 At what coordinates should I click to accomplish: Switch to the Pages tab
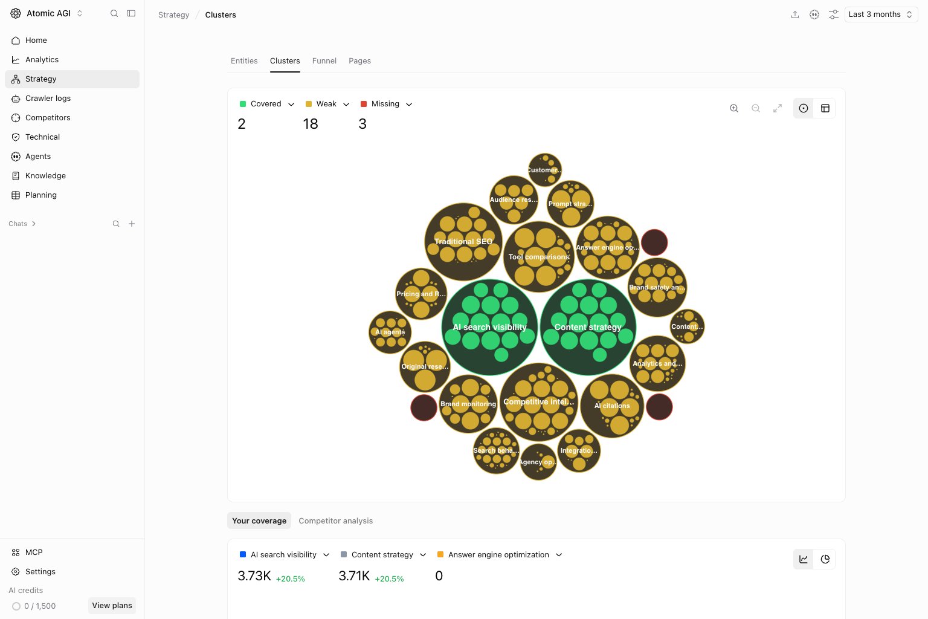point(359,61)
